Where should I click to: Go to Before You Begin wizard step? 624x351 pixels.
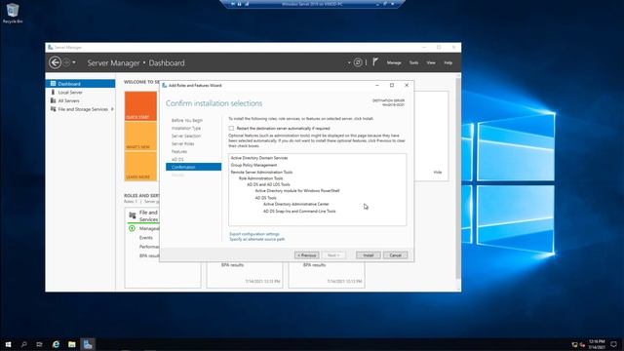tap(187, 120)
